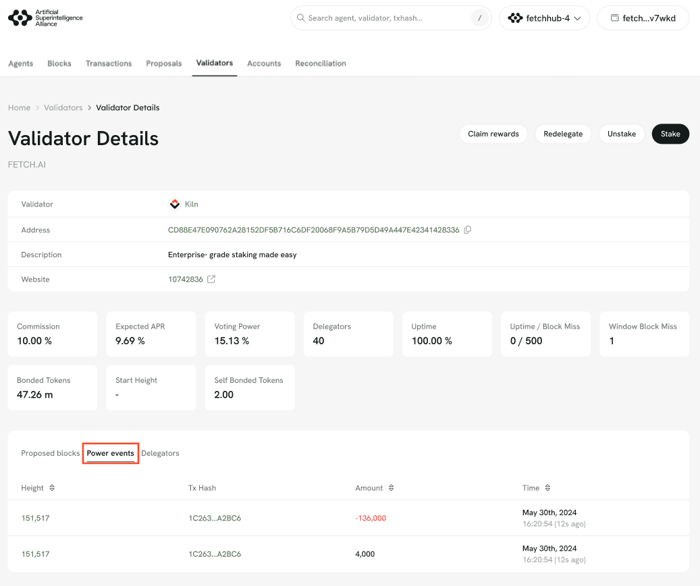Click the wallet icon in account button

[614, 18]
